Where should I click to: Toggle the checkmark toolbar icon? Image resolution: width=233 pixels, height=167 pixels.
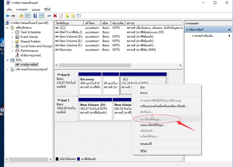click(x=61, y=15)
